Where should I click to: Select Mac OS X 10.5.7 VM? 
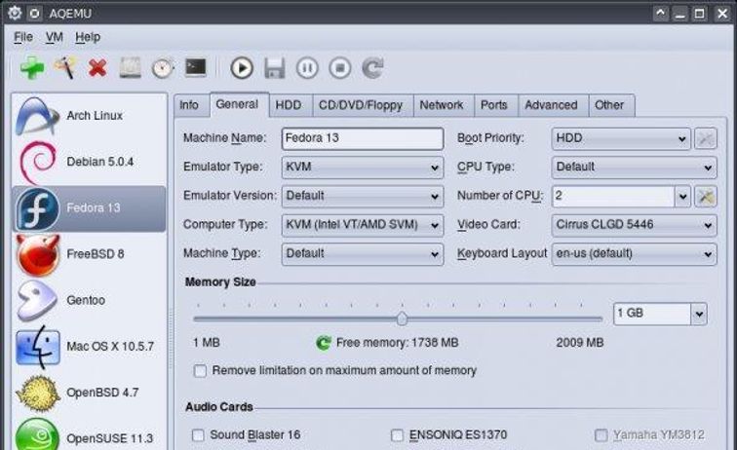point(90,347)
